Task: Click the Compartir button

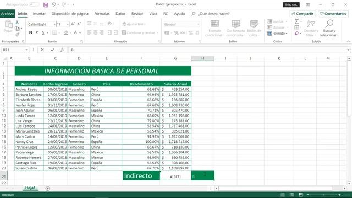Action: click(x=302, y=14)
